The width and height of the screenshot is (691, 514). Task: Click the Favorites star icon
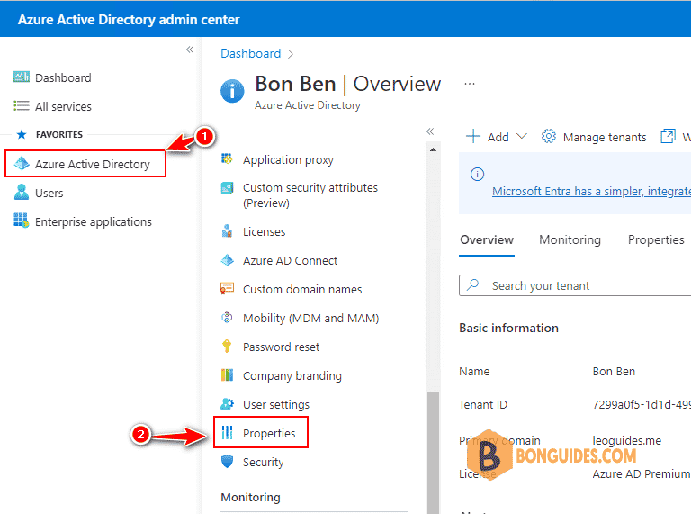[22, 134]
